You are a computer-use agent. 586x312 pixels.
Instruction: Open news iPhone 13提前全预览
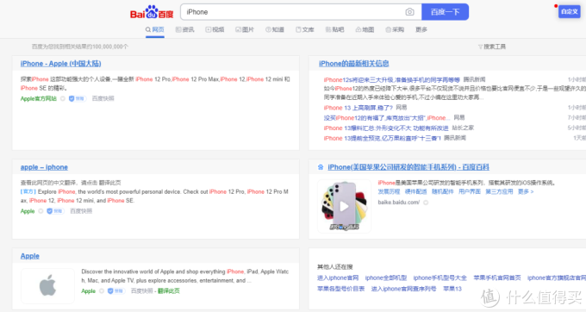coord(382,138)
